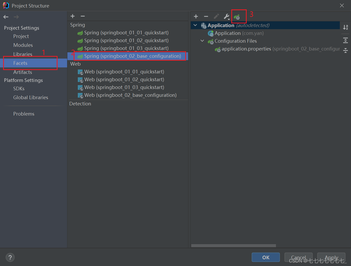Open the Problems page
Viewport: 351px width, 266px height.
point(24,114)
